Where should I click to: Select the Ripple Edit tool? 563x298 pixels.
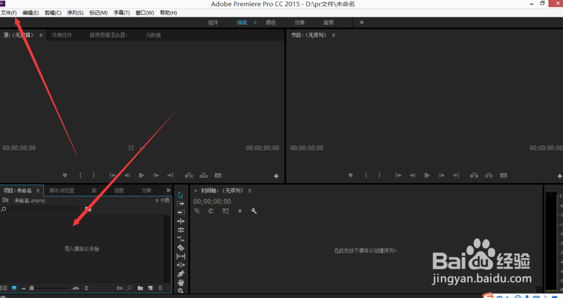coord(181,222)
